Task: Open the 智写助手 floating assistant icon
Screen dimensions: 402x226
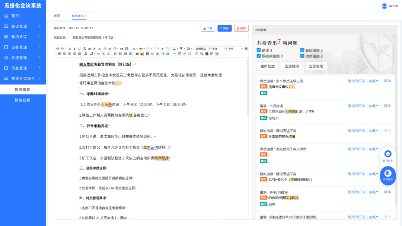Action: [388, 155]
